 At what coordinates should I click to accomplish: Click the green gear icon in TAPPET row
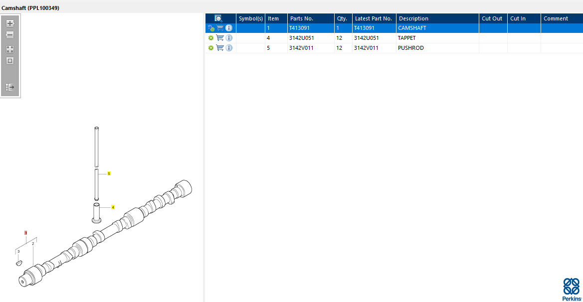211,38
